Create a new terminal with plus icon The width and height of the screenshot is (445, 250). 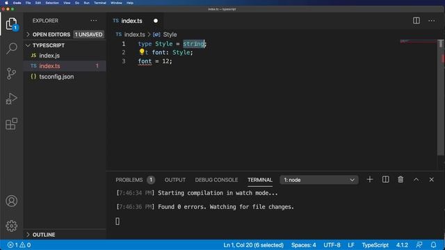(370, 179)
